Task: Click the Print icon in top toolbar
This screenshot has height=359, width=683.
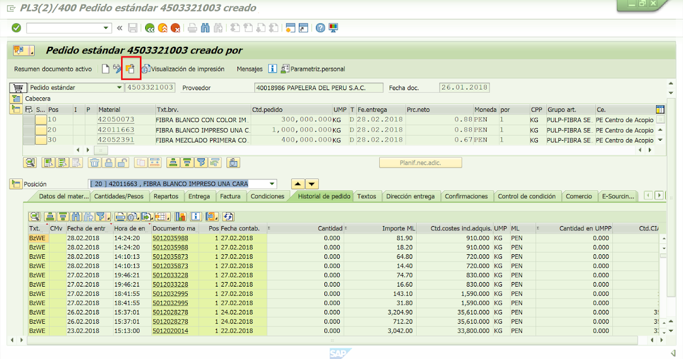Action: click(192, 27)
